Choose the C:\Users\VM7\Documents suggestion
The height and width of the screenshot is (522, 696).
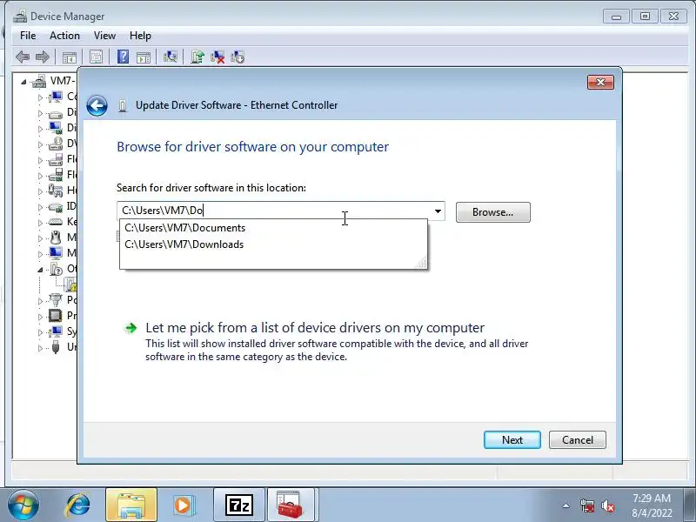point(273,228)
